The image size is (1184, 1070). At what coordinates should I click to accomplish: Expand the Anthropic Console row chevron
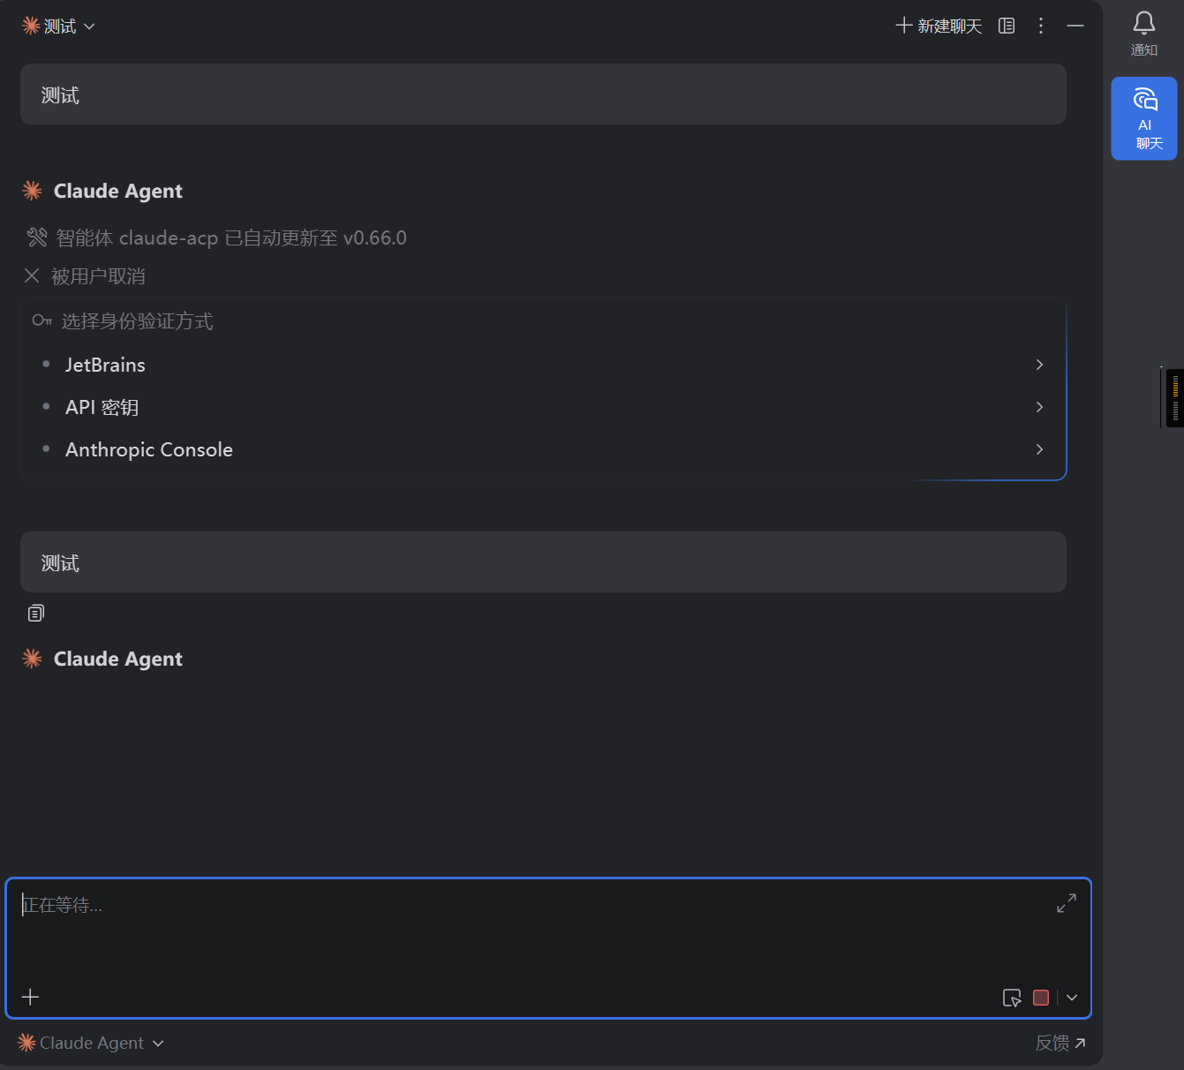[x=1039, y=449]
